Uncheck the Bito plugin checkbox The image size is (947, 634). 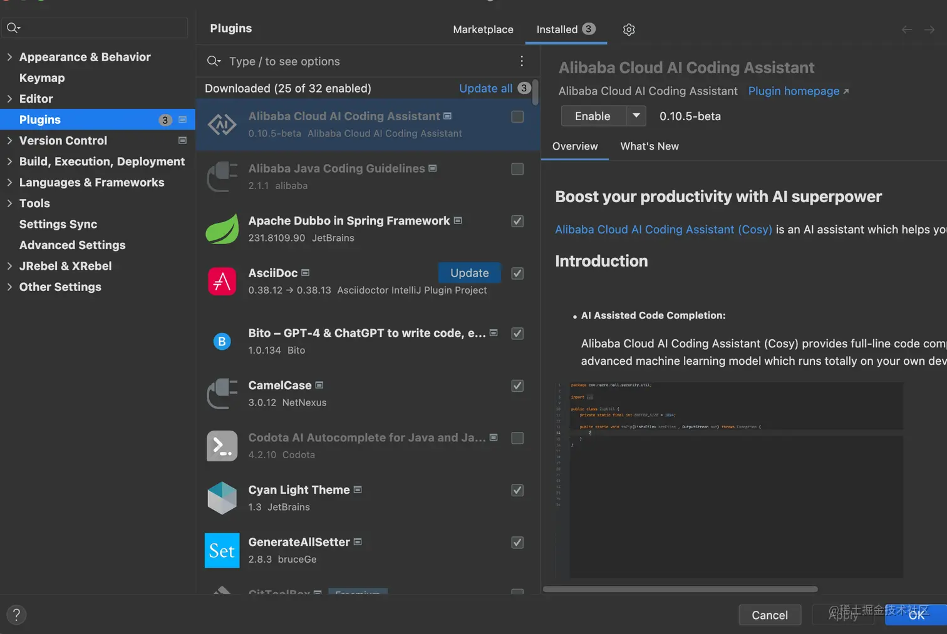pos(517,334)
